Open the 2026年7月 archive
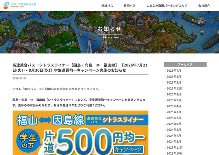Viewport: 219px width, 155px height. pos(174,71)
